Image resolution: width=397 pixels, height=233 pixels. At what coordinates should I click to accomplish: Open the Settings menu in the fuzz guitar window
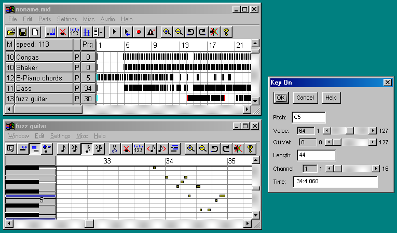coord(60,136)
